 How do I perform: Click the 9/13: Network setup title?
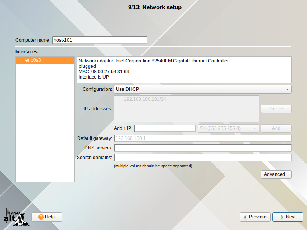tap(155, 7)
